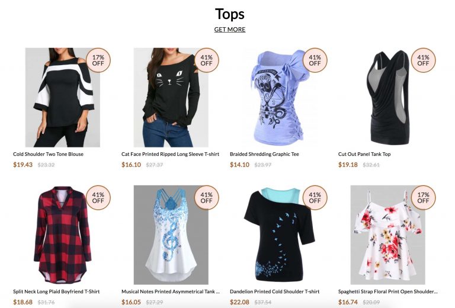Click the Spaghetti Strap Floral Print title text

pyautogui.click(x=387, y=291)
